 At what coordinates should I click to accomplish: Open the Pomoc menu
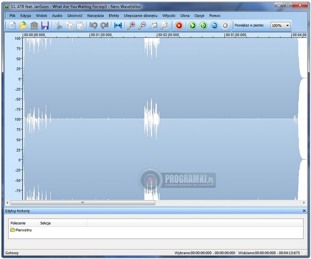coord(215,16)
